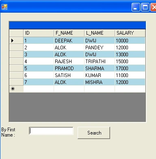Viewport: 156px width, 159px height.
Task: Select row header of RAJESH row
Action: click(x=16, y=61)
